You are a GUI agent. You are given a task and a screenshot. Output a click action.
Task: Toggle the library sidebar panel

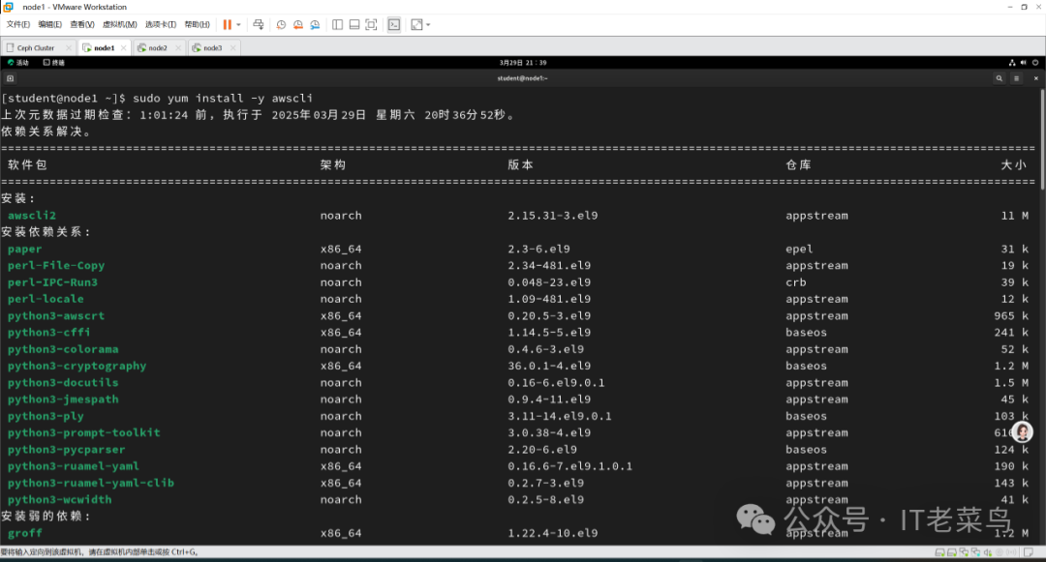338,24
